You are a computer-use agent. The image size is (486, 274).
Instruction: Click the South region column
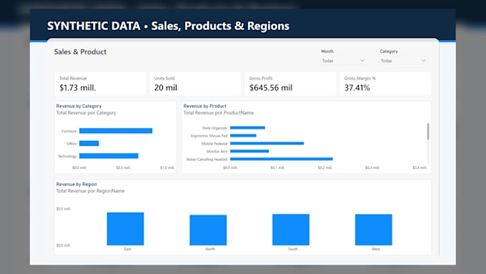tap(291, 230)
